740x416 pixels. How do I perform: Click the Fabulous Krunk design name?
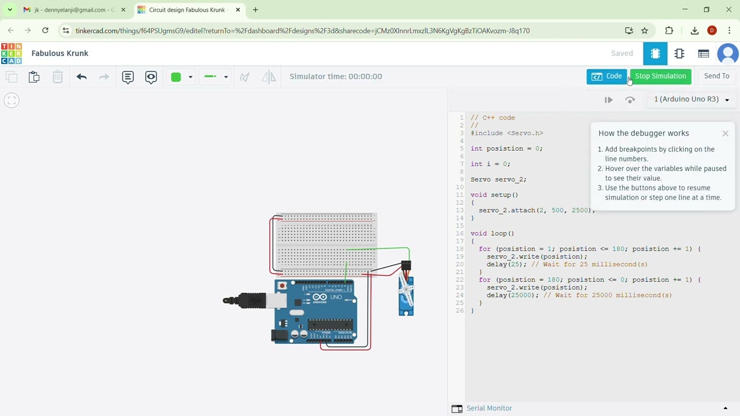coord(60,53)
